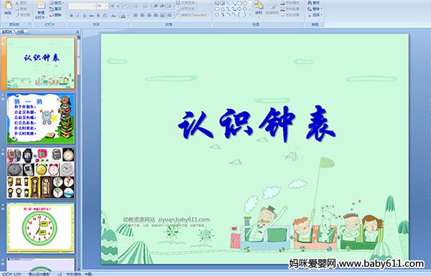
Task: Click the Copy (复制) command
Action: 22,9
